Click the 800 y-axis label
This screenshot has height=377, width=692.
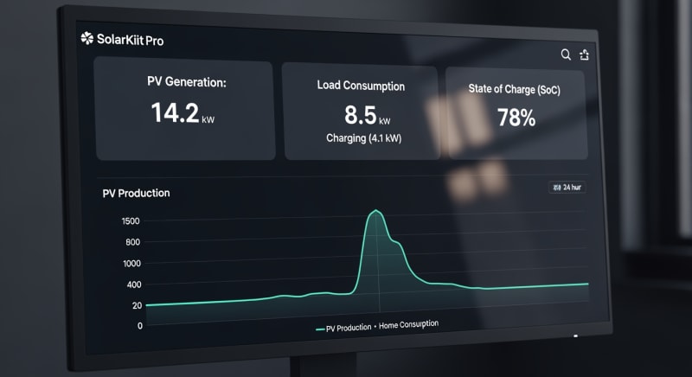(132, 242)
